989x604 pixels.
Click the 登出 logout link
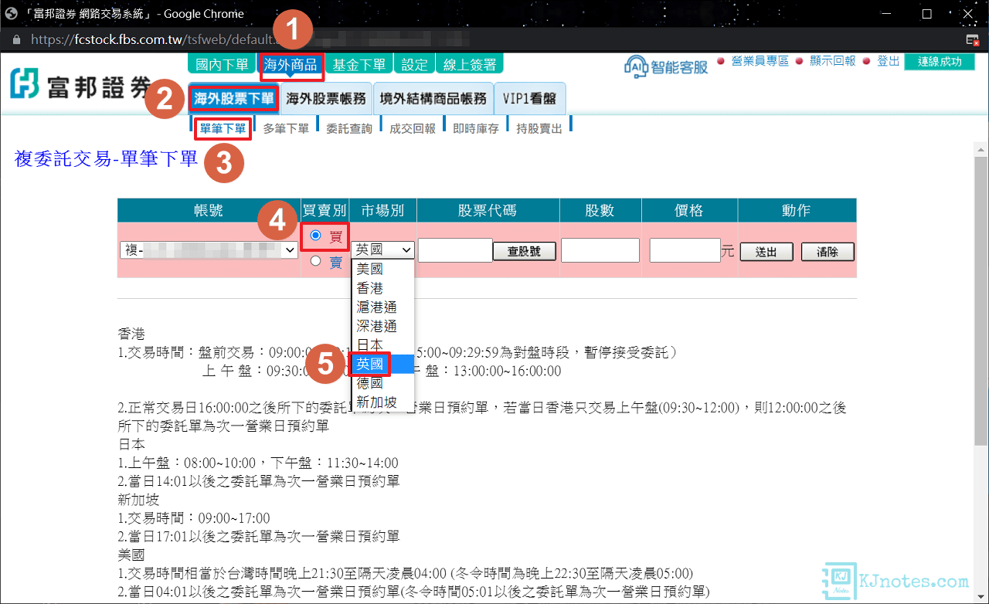point(889,61)
